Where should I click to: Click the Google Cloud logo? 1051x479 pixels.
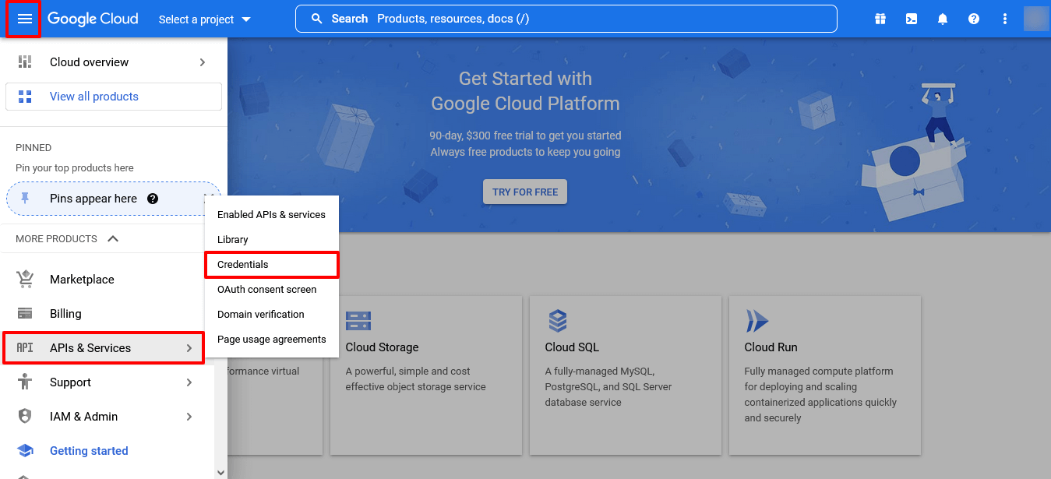93,19
